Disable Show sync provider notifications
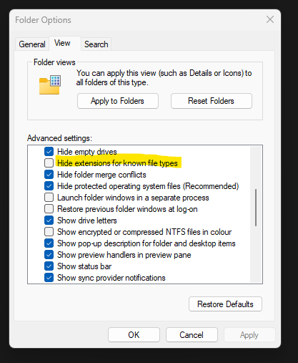The width and height of the screenshot is (298, 363). point(49,278)
